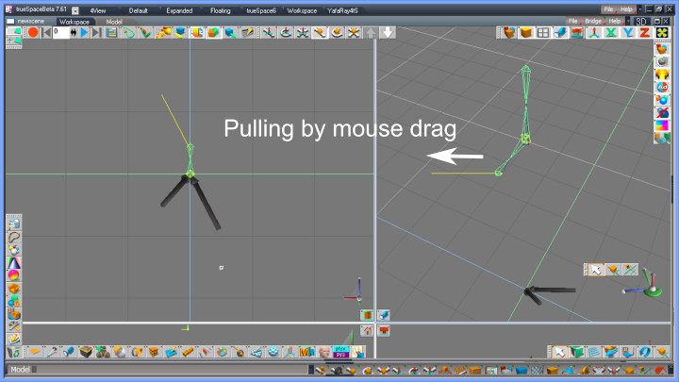Switch to the Floating layout tab
The width and height of the screenshot is (679, 382).
click(221, 10)
